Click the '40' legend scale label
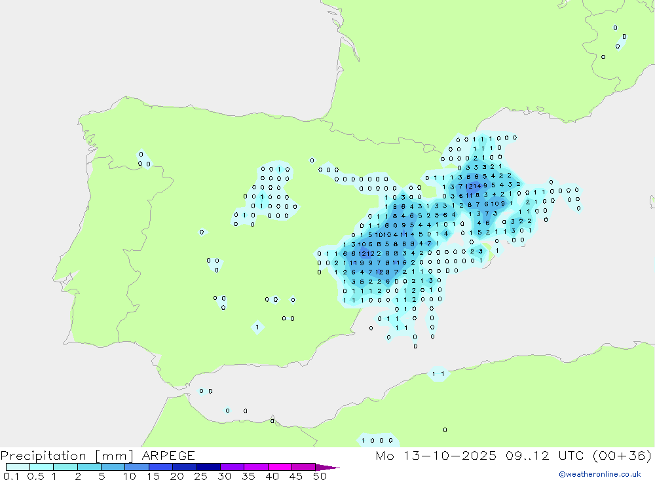 tap(272, 476)
